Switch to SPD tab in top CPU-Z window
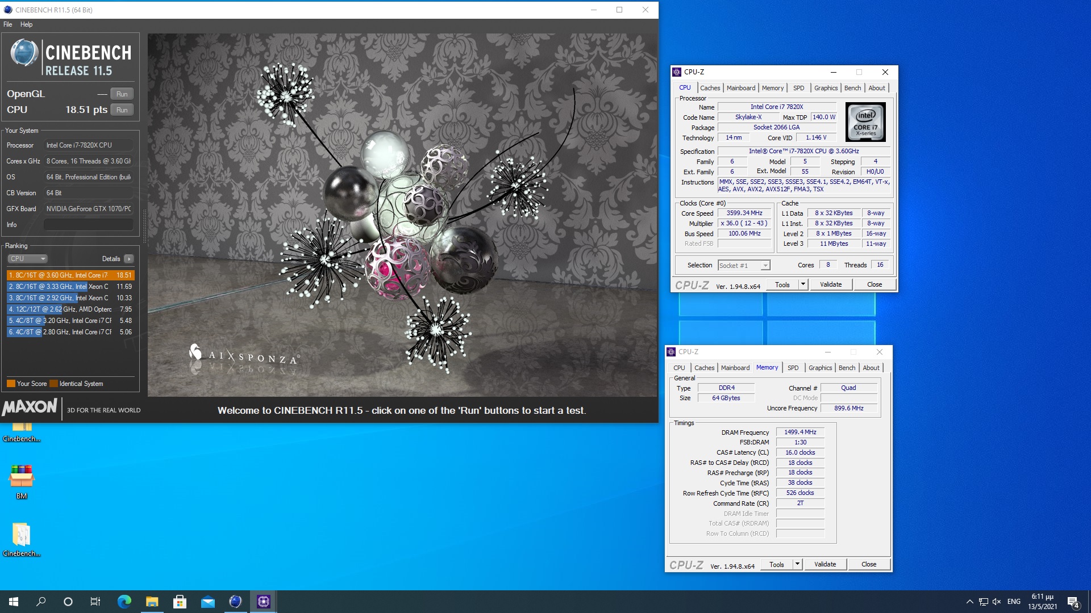Screen dimensions: 1091x613 [799, 88]
